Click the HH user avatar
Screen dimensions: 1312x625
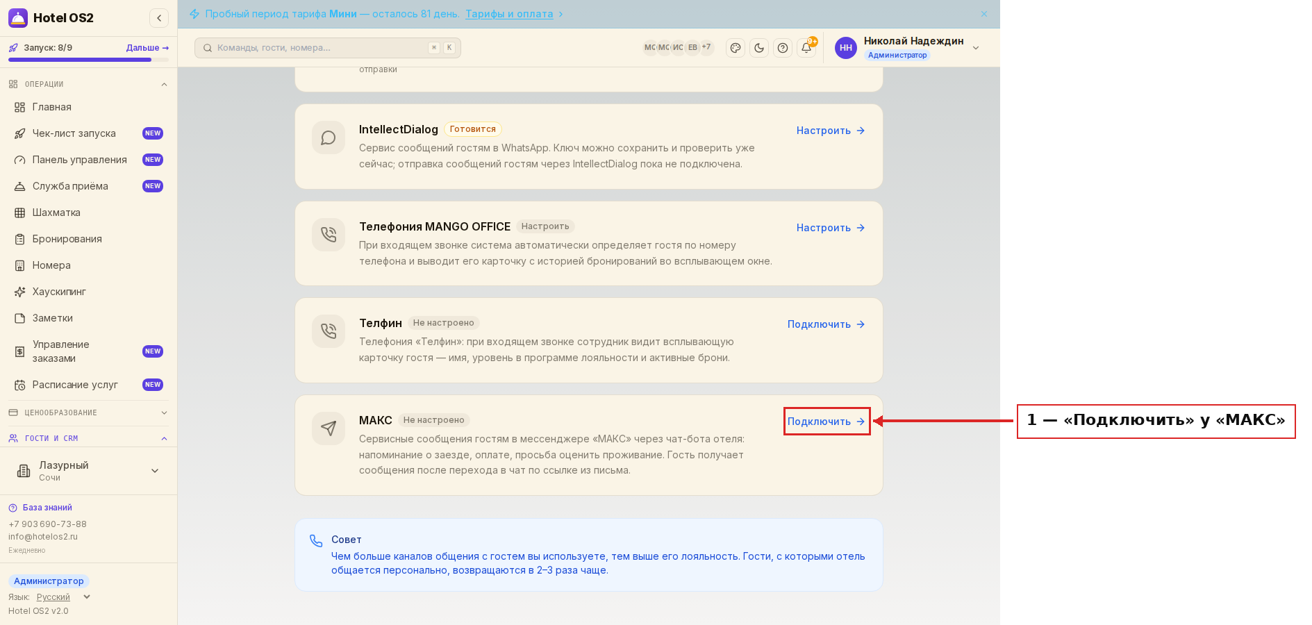pos(846,48)
